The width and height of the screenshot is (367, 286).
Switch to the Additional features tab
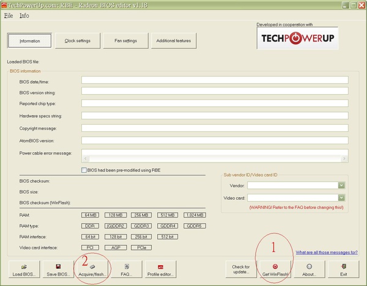pos(174,41)
